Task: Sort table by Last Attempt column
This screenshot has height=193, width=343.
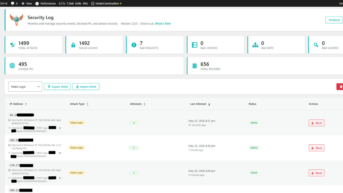Action: tap(200, 104)
